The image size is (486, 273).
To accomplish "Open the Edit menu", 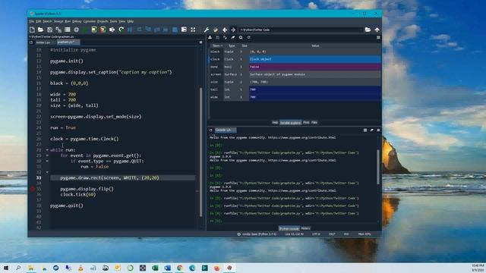I will tap(38, 21).
